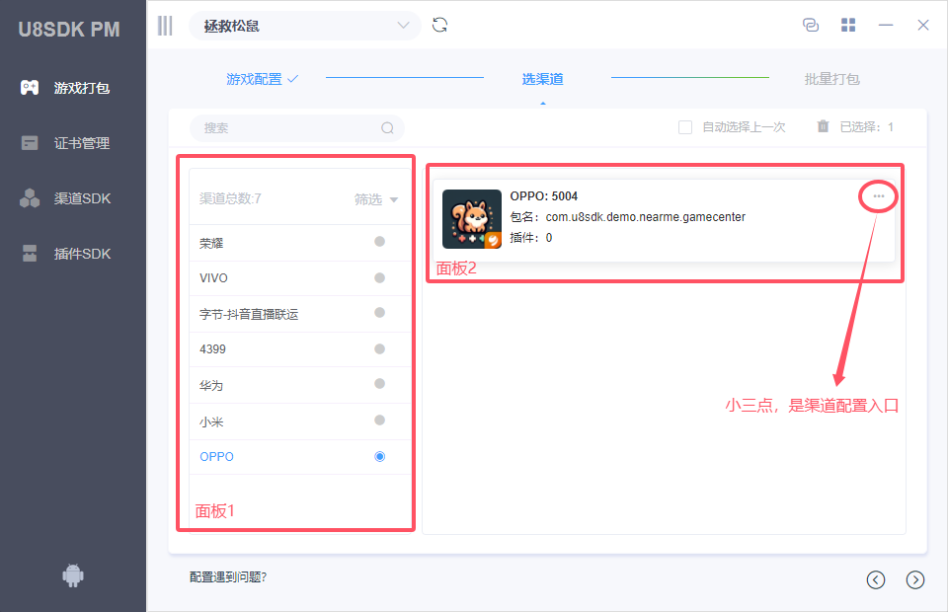948x612 pixels.
Task: Select the 小米 channel radio button
Action: (x=379, y=420)
